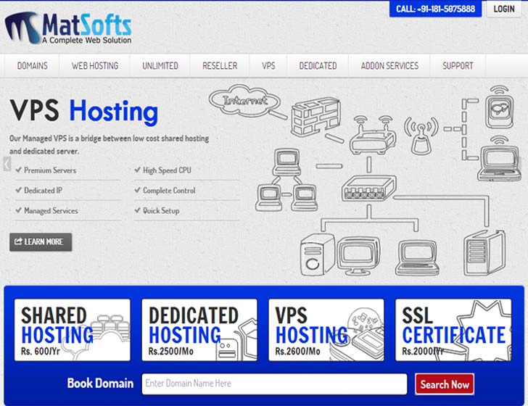Expand the Reseller menu

pyautogui.click(x=220, y=66)
